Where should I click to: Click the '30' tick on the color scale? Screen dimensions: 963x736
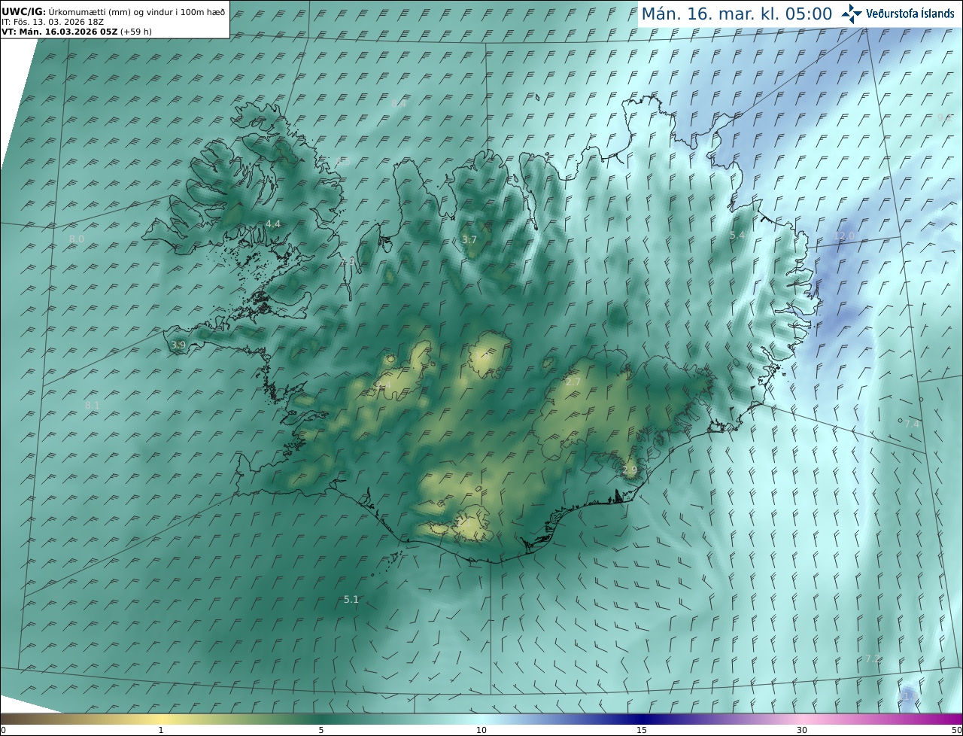[x=802, y=730]
